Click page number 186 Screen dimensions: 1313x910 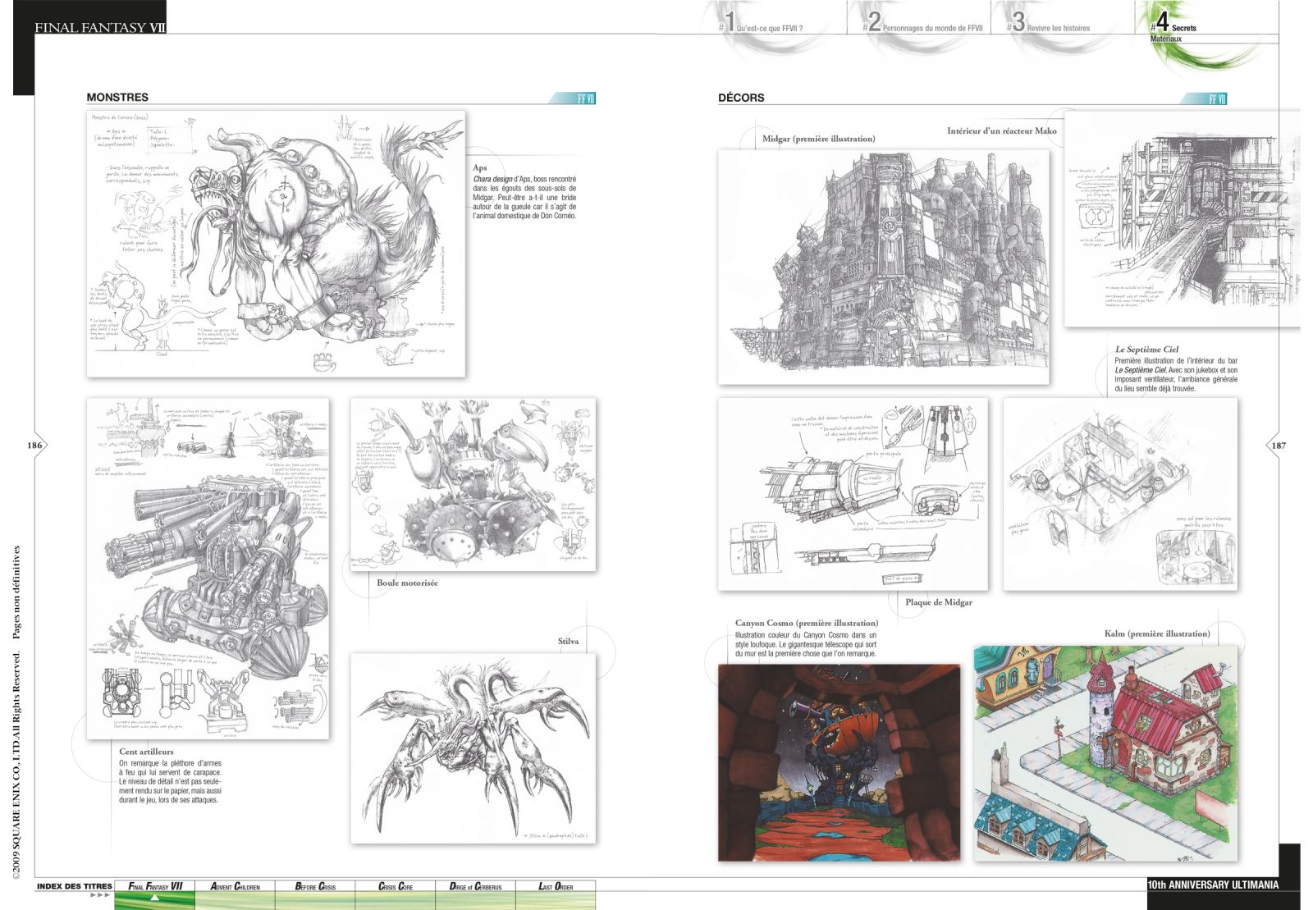click(x=34, y=446)
